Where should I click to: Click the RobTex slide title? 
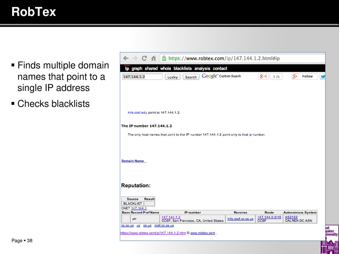coord(34,12)
